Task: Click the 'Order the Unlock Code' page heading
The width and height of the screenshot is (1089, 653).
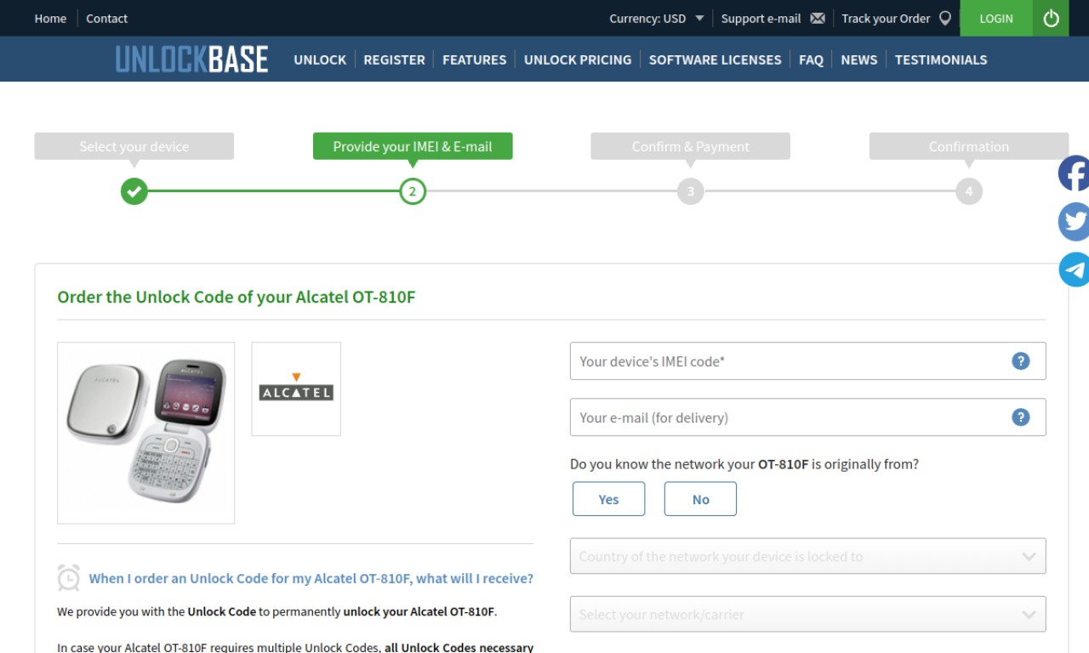Action: click(x=237, y=298)
